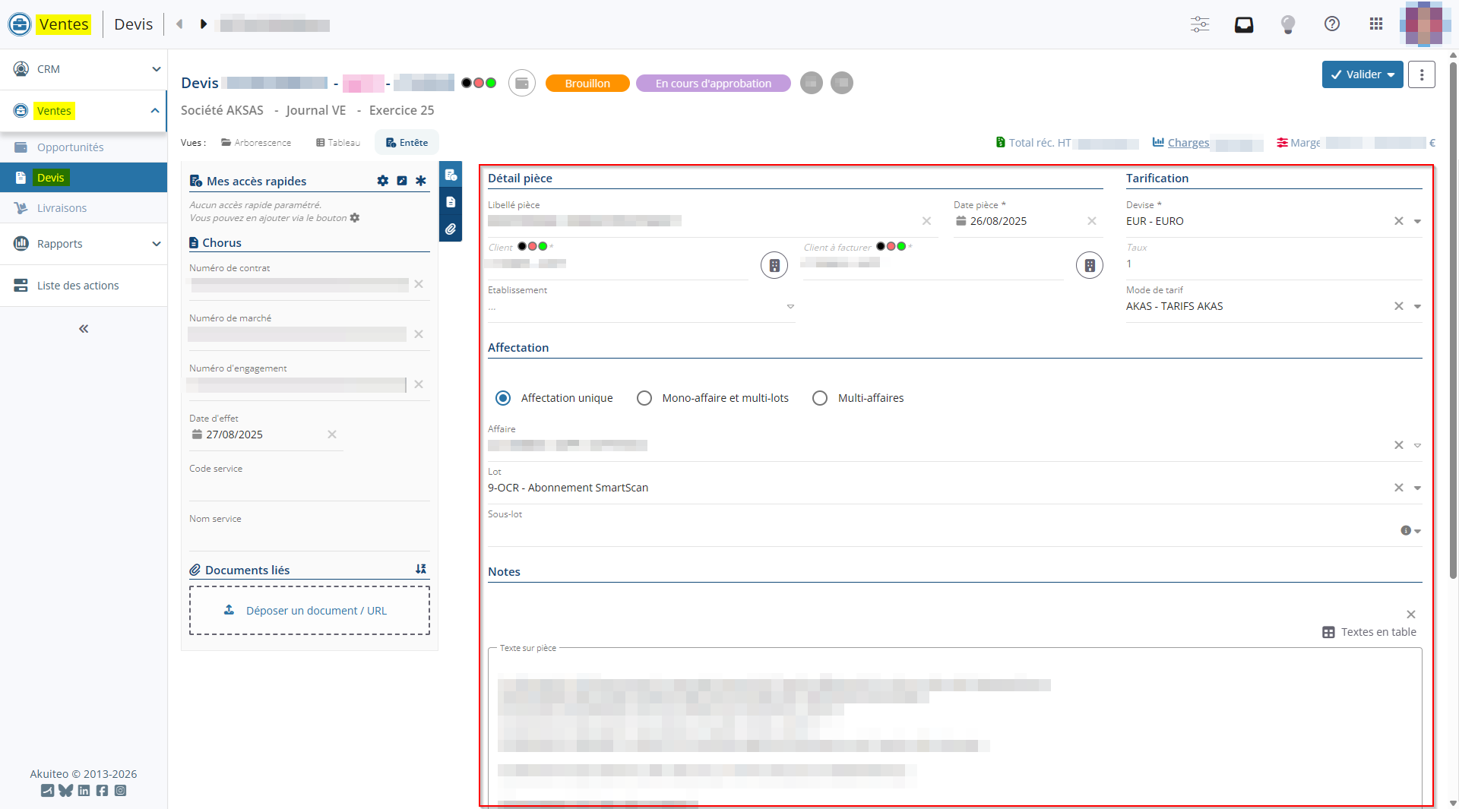Choose the Multi-affaires radio button
The image size is (1459, 809).
(x=820, y=398)
